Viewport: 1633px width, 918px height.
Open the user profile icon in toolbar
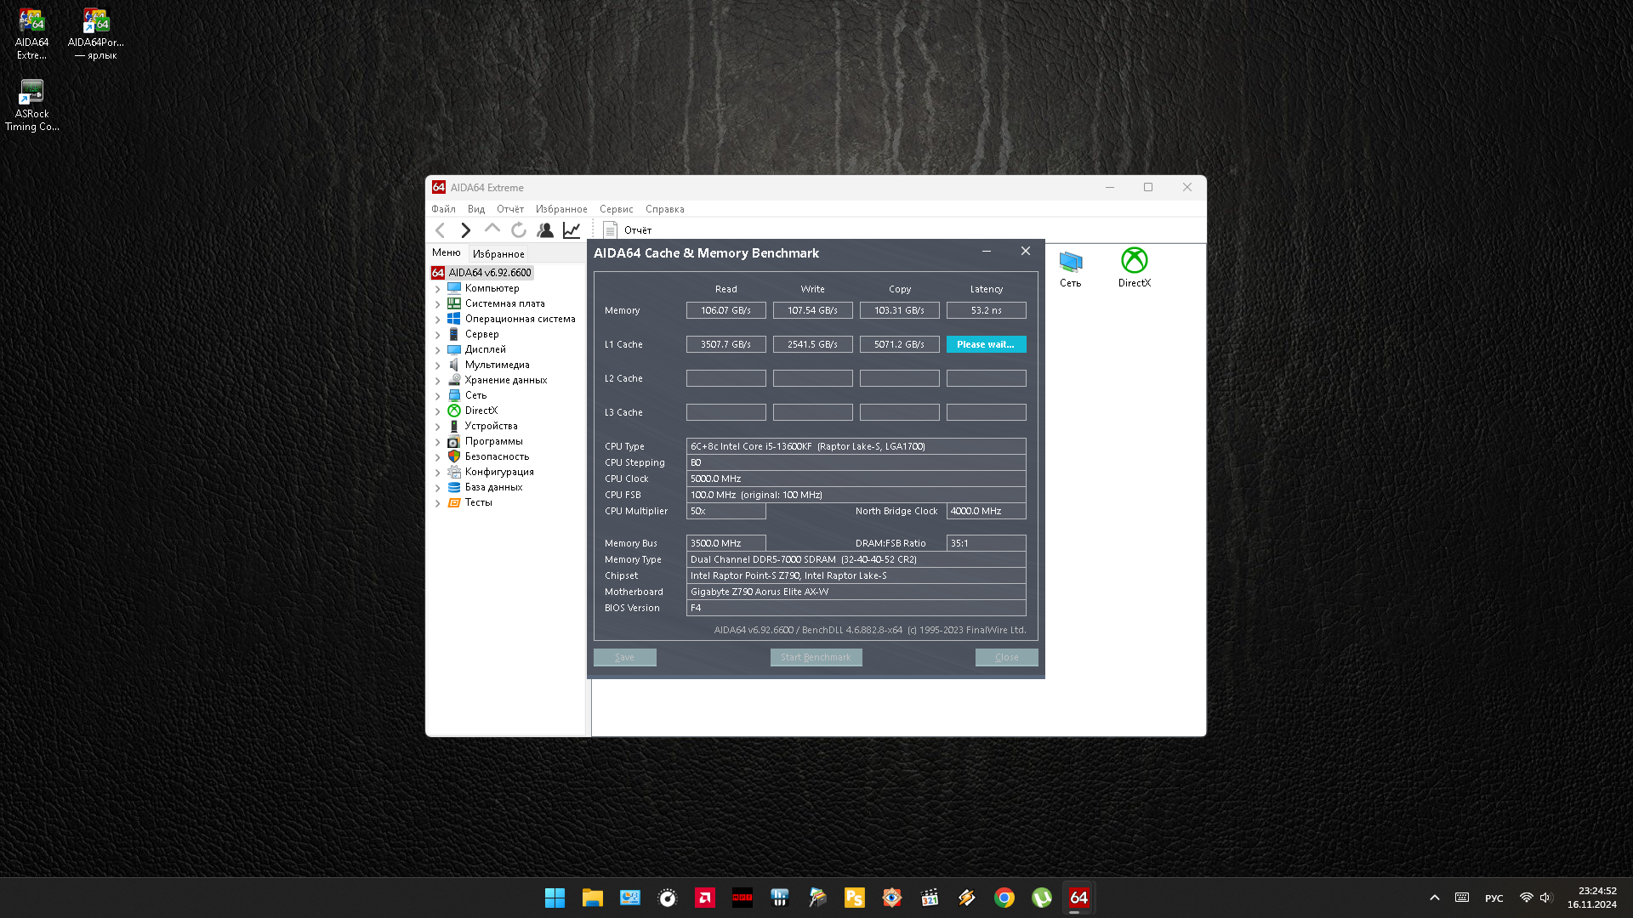click(x=545, y=230)
